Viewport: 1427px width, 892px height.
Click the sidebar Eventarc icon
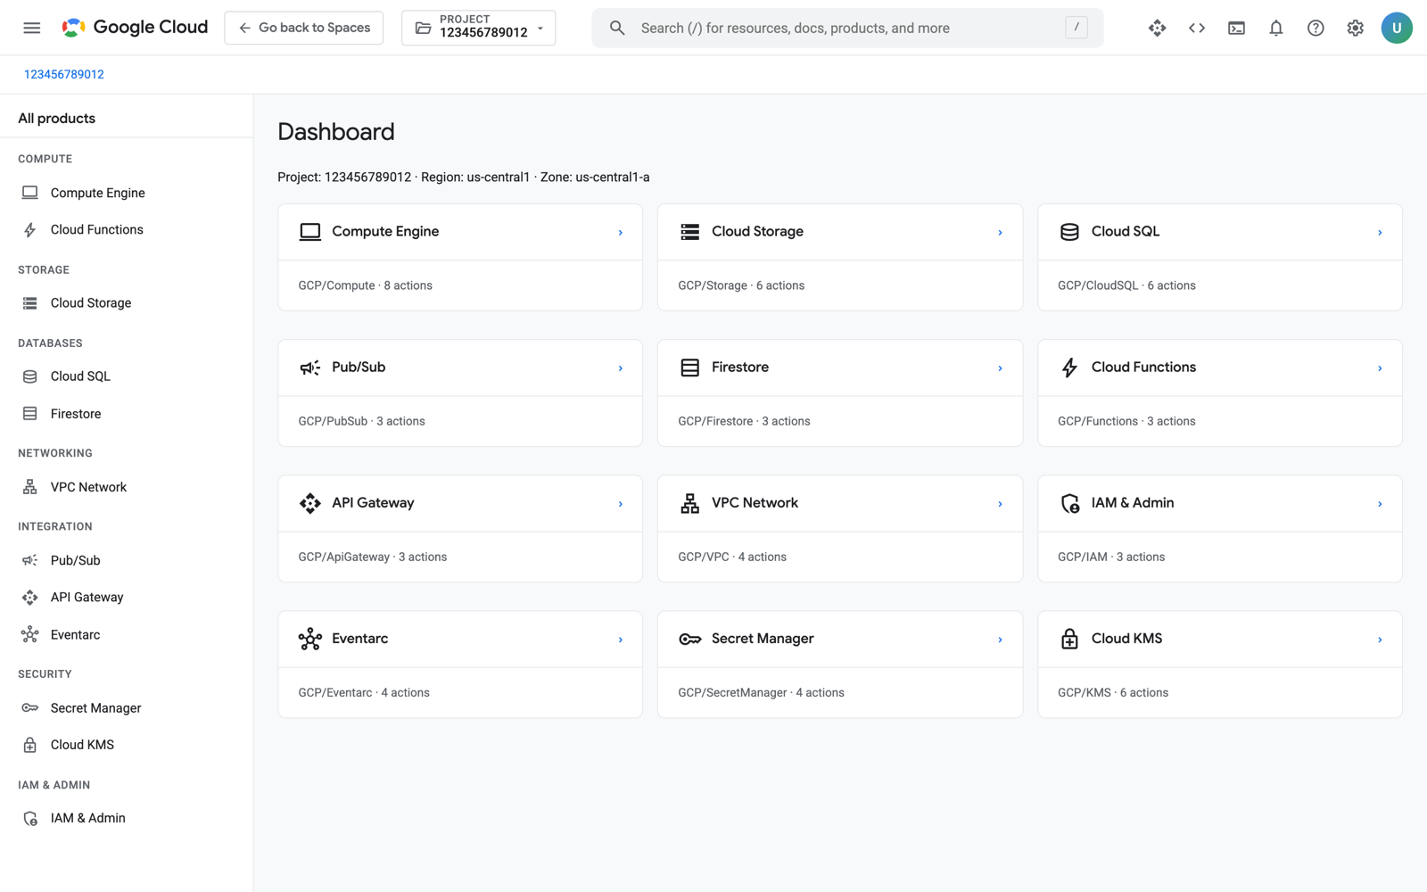pos(29,634)
